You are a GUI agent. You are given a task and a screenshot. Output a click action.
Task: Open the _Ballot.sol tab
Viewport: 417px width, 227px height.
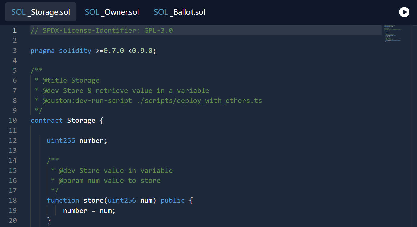[x=180, y=12]
